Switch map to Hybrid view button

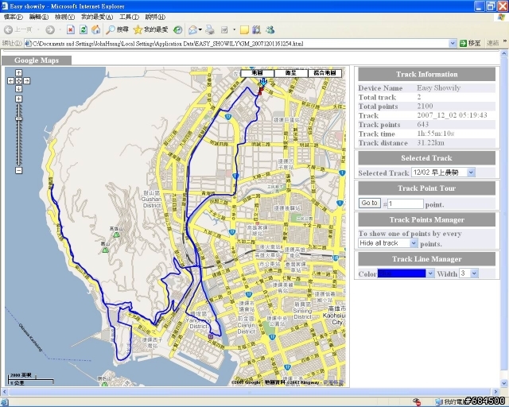coord(324,73)
